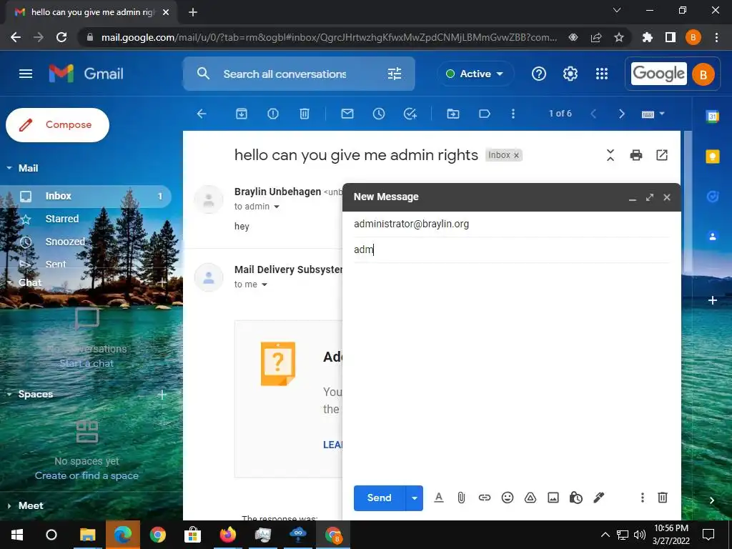
Task: Start a new chat plus icon
Action: (x=162, y=282)
